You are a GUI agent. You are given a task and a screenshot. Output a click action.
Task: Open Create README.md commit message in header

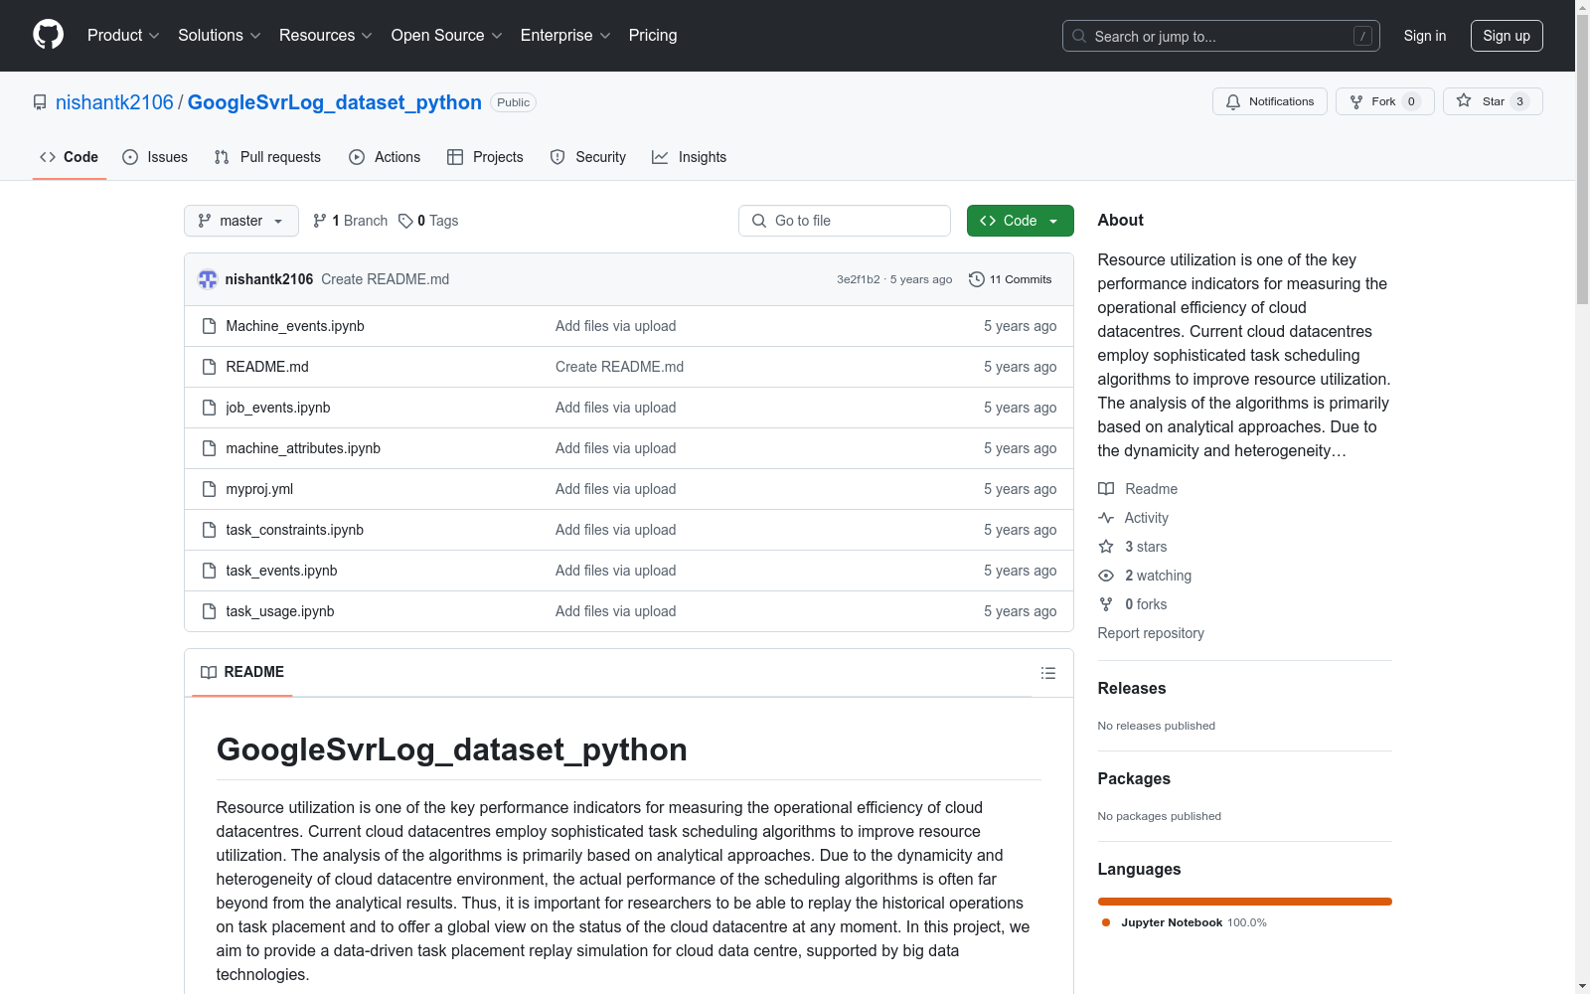[x=386, y=279]
